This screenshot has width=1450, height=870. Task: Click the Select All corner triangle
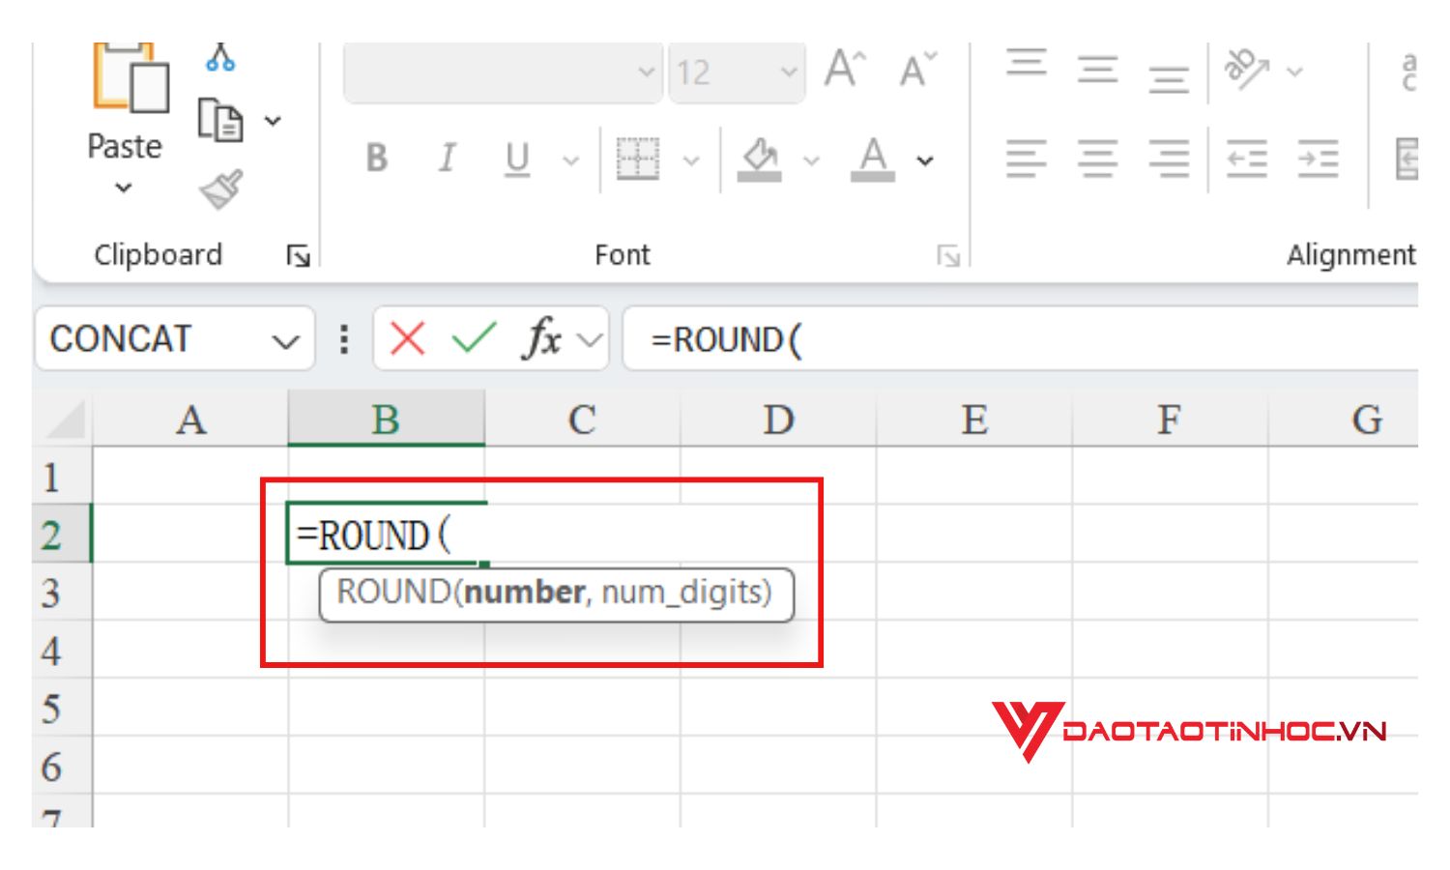click(64, 420)
